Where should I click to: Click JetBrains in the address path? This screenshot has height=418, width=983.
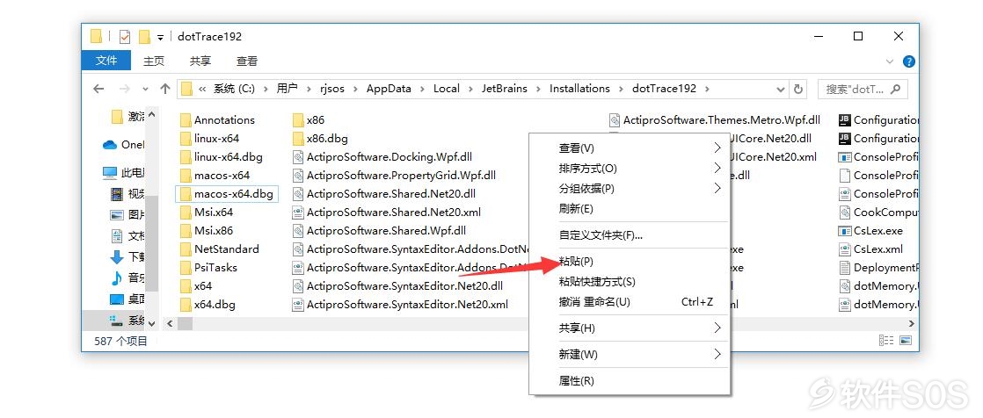(x=505, y=89)
